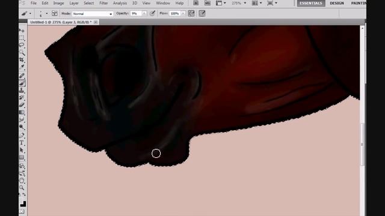The height and width of the screenshot is (216, 385).
Task: Select the Brush tool in tools panel
Action: coord(22,83)
